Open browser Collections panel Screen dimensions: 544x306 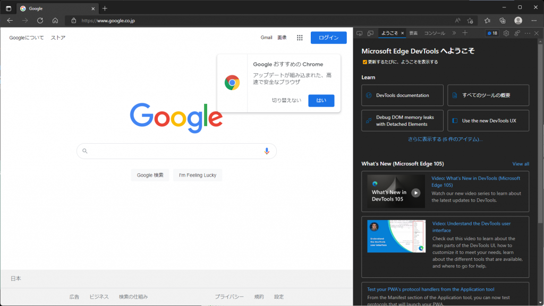coord(502,20)
